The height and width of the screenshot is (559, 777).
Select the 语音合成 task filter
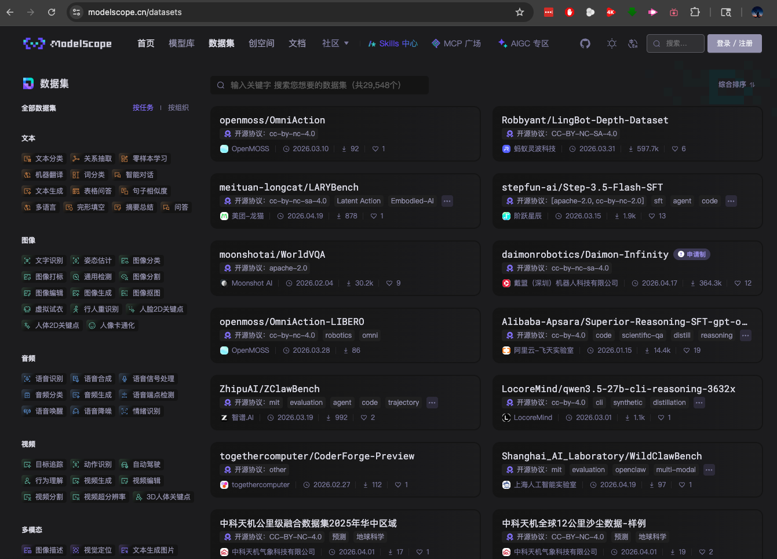tap(92, 379)
